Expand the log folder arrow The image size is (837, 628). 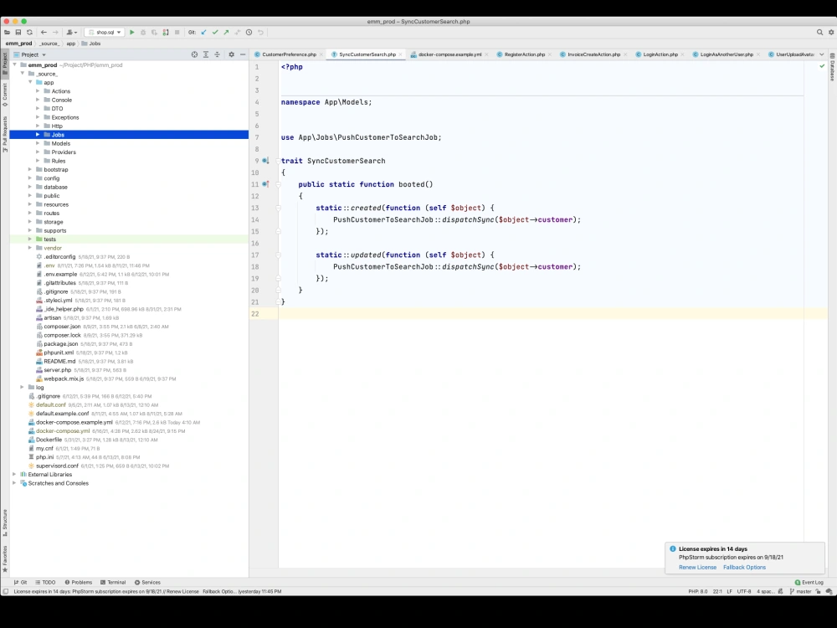23,387
